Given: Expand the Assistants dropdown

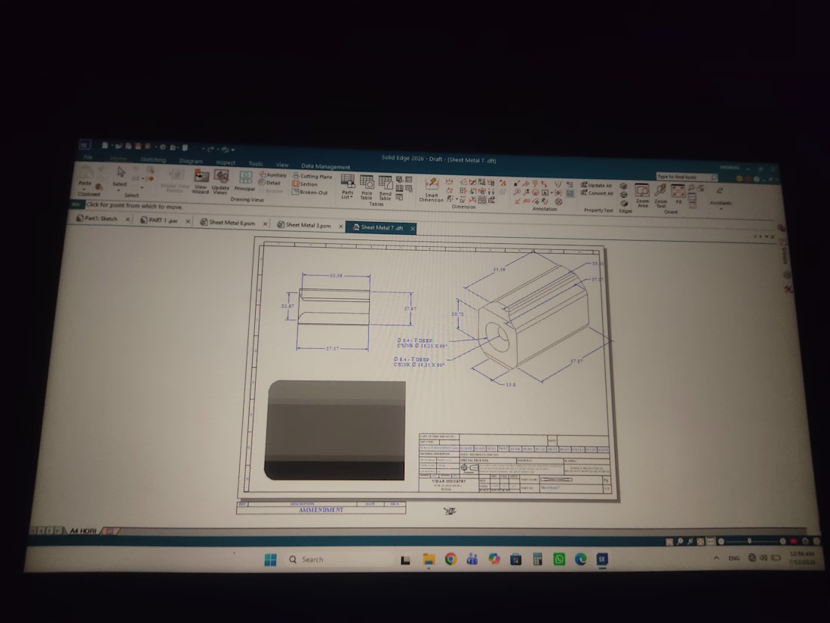Looking at the screenshot, I should [x=721, y=208].
